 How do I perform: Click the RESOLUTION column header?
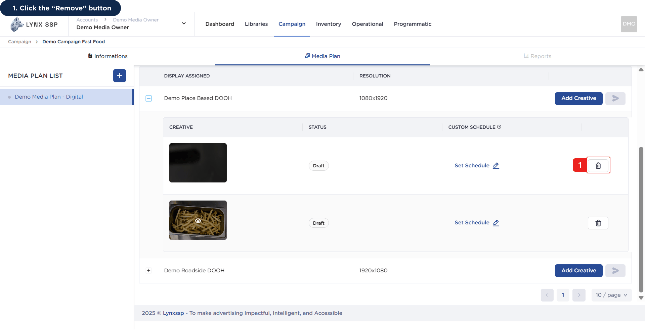pos(375,76)
